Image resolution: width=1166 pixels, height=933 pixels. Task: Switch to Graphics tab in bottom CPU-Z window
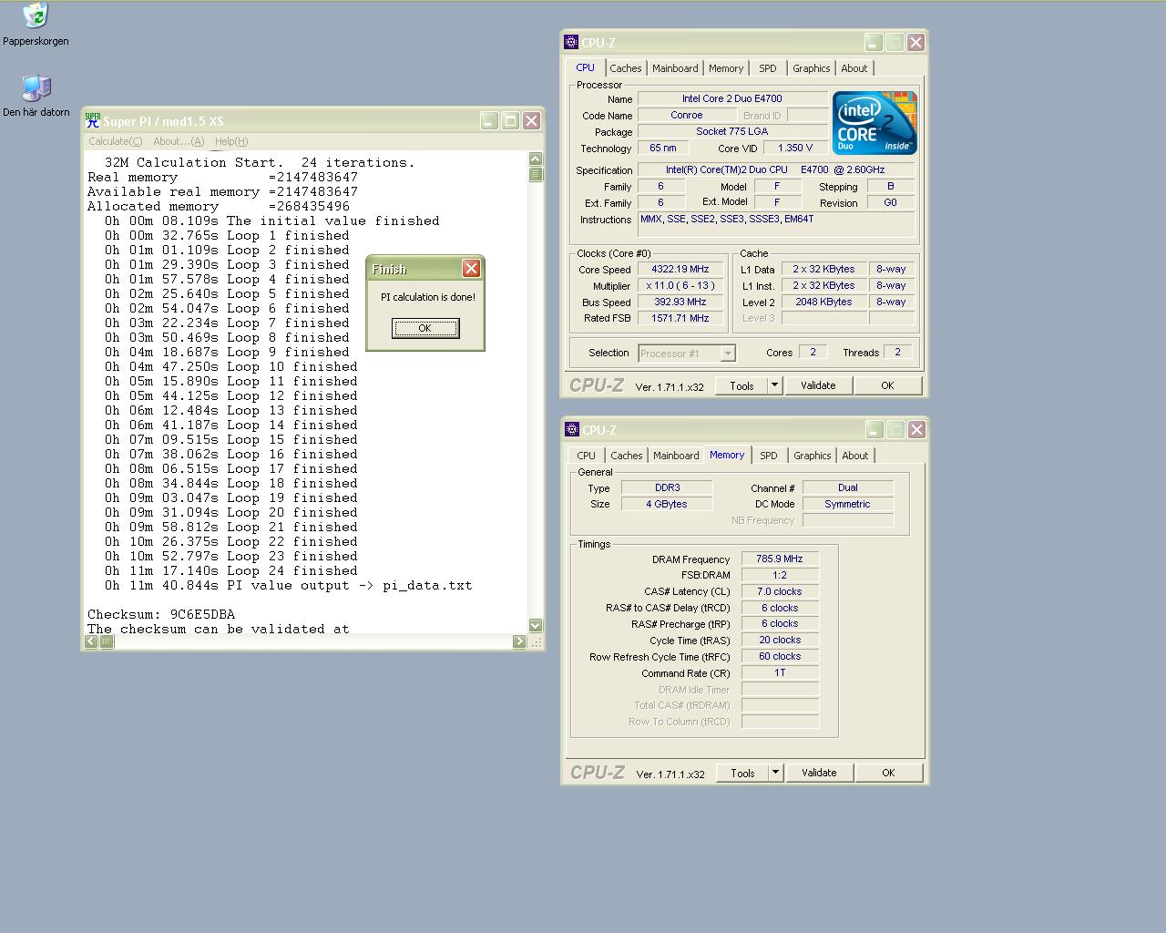(x=812, y=456)
